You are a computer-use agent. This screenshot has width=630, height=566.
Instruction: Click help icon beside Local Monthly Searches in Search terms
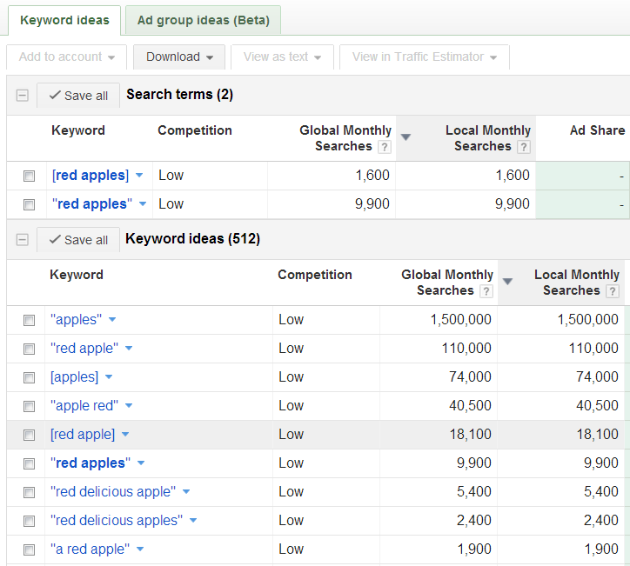(x=524, y=147)
